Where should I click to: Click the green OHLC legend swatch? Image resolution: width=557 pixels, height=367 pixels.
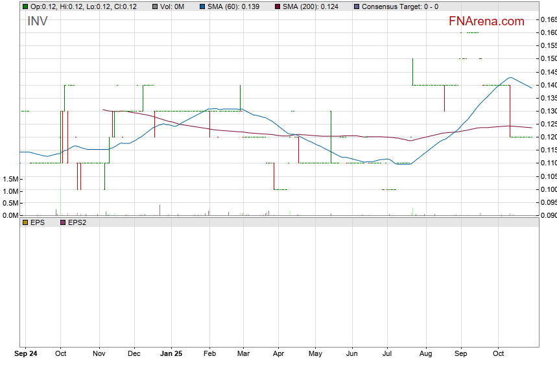25,6
